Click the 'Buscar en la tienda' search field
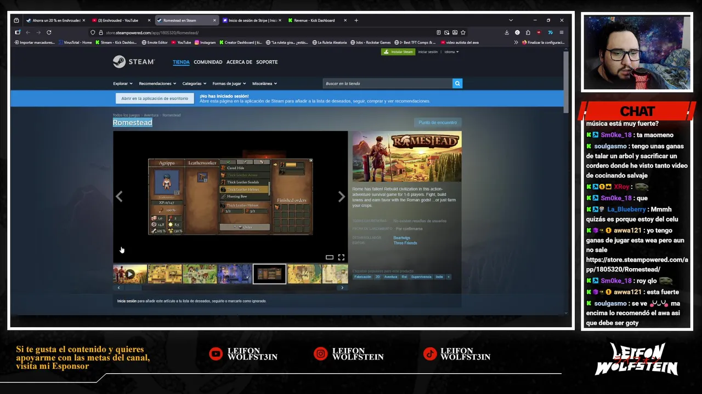Screen dimensions: 702x394 [x=387, y=83]
